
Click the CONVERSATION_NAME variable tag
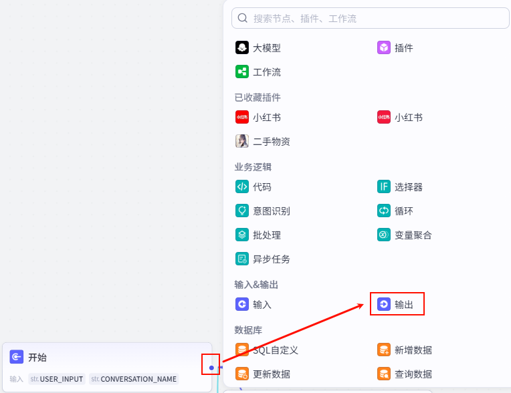point(134,379)
